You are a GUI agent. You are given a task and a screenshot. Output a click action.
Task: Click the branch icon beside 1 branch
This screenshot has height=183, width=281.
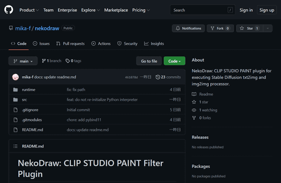44,61
